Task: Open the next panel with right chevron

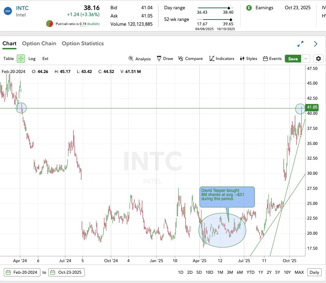Action: click(x=316, y=44)
